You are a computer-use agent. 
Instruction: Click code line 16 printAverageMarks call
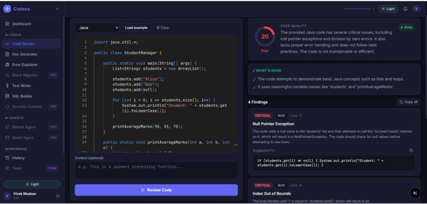coord(147,127)
